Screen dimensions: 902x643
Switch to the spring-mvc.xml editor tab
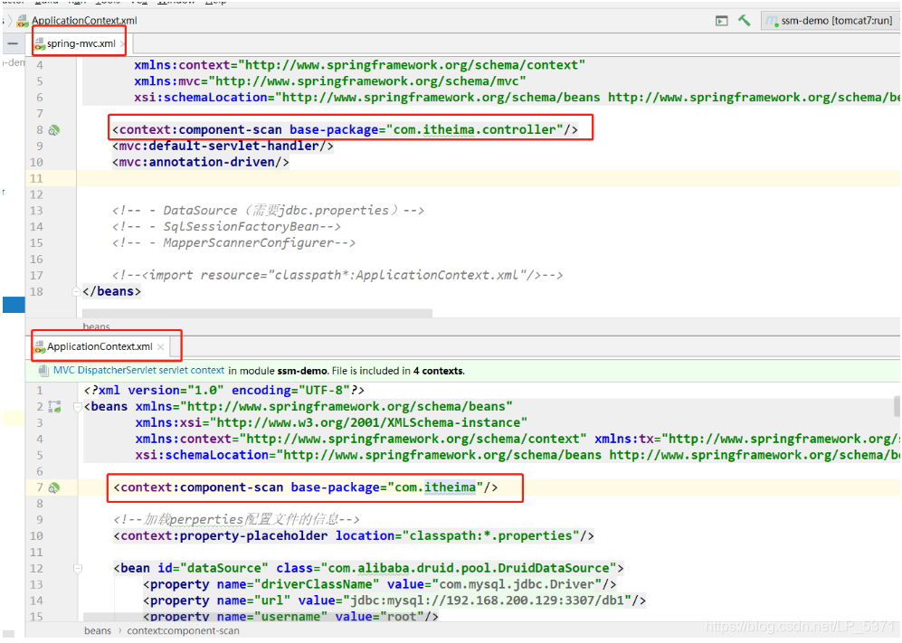point(81,43)
